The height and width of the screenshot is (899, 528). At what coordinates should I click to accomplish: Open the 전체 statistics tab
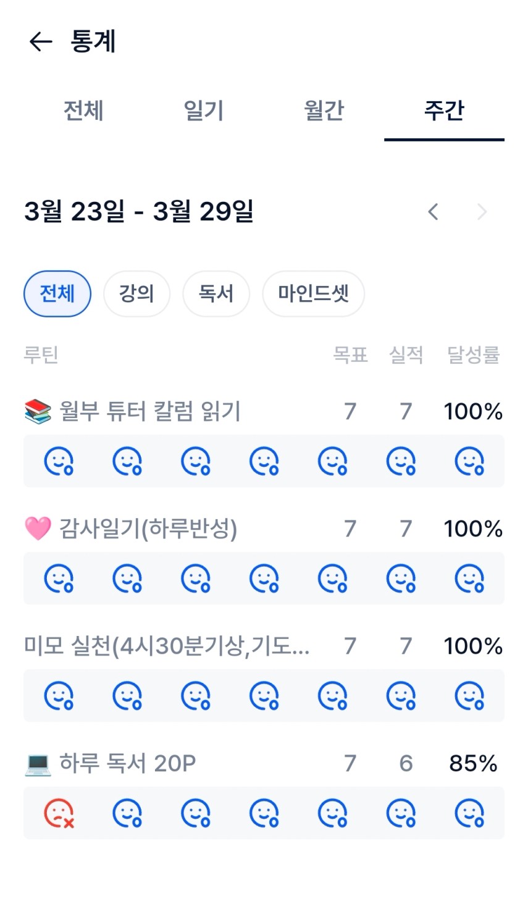click(83, 111)
